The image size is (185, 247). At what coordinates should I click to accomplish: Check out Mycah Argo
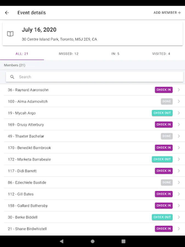point(162,113)
